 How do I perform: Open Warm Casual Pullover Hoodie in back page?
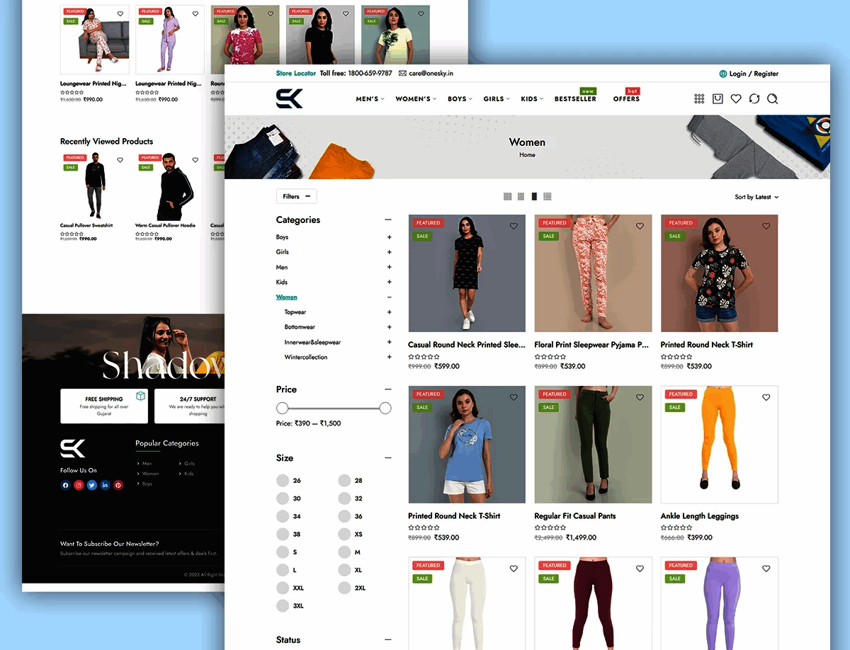pyautogui.click(x=166, y=226)
